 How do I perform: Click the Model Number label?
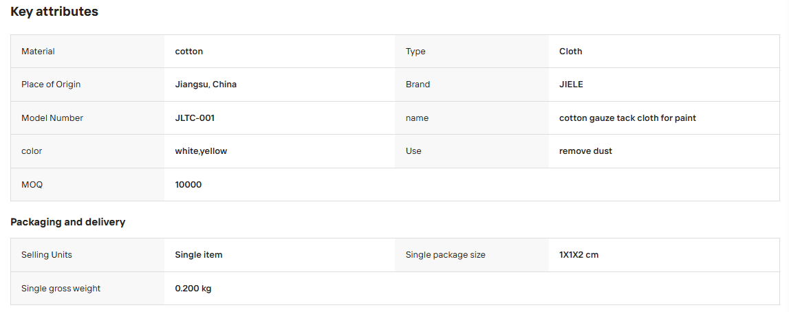(x=52, y=118)
